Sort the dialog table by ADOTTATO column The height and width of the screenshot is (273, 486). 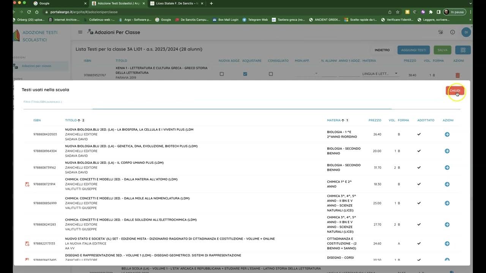(x=426, y=120)
